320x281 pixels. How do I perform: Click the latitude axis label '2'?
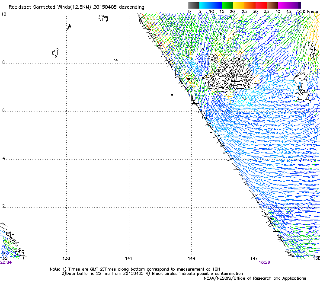[x=3, y=206]
